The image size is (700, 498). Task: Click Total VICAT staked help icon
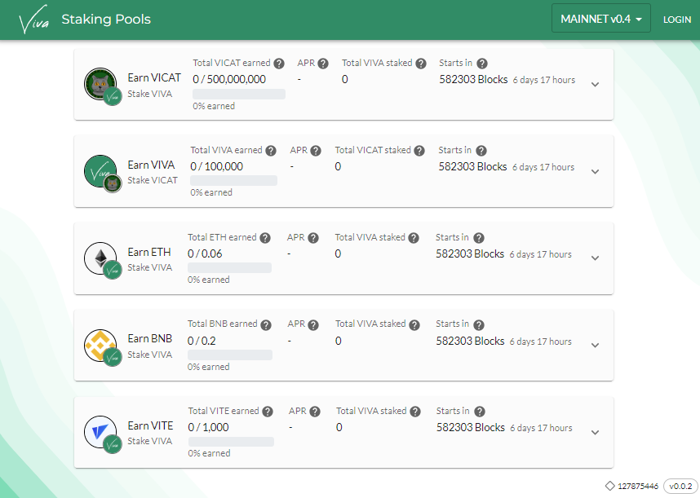419,150
